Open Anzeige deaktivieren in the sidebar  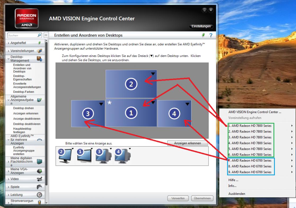[x=26, y=119]
